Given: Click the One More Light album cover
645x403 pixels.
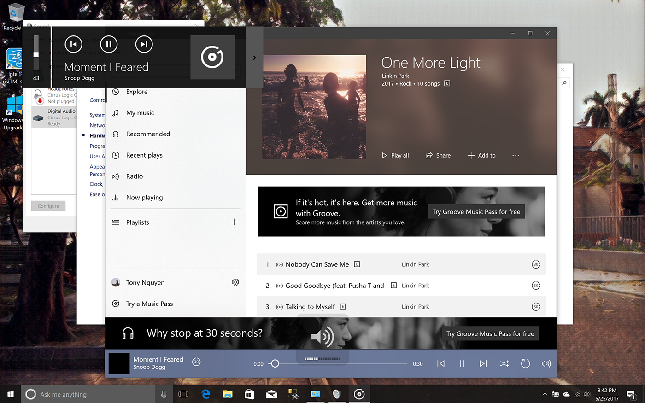Looking at the screenshot, I should click(x=314, y=107).
